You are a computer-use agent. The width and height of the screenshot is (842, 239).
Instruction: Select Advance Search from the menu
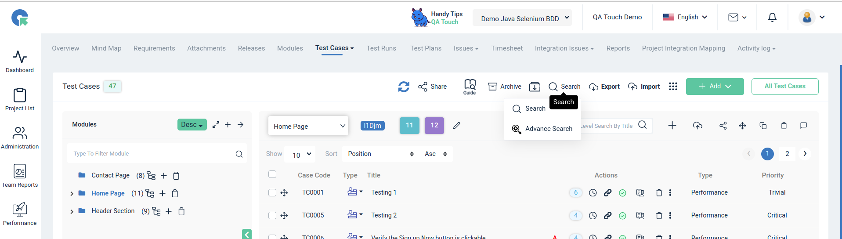point(542,129)
